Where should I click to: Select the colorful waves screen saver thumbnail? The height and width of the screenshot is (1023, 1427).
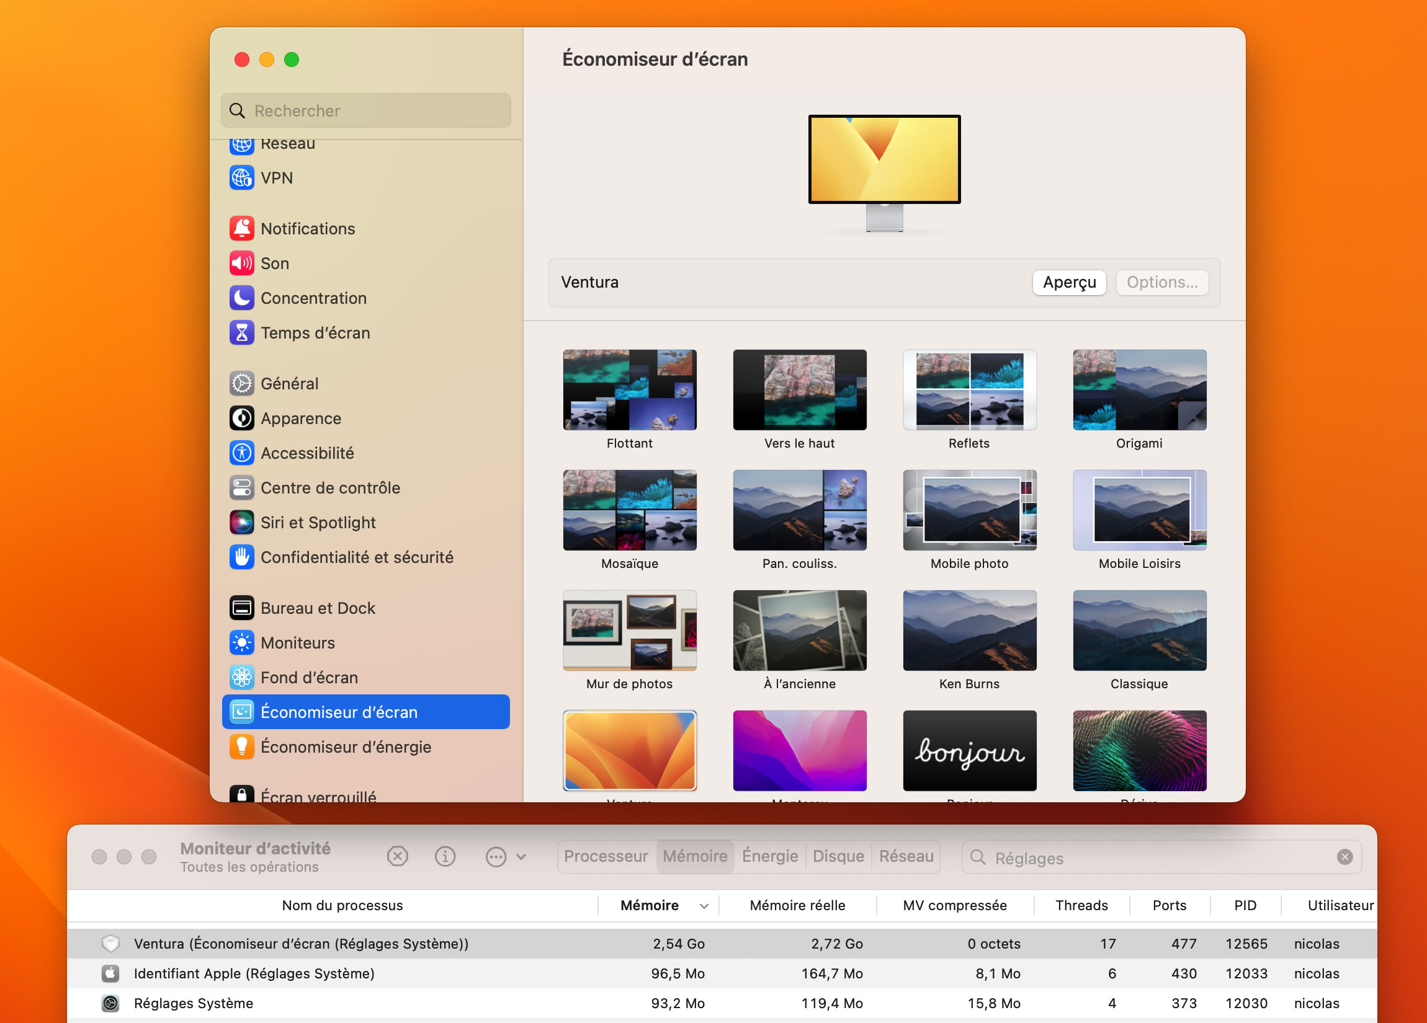coord(1140,750)
